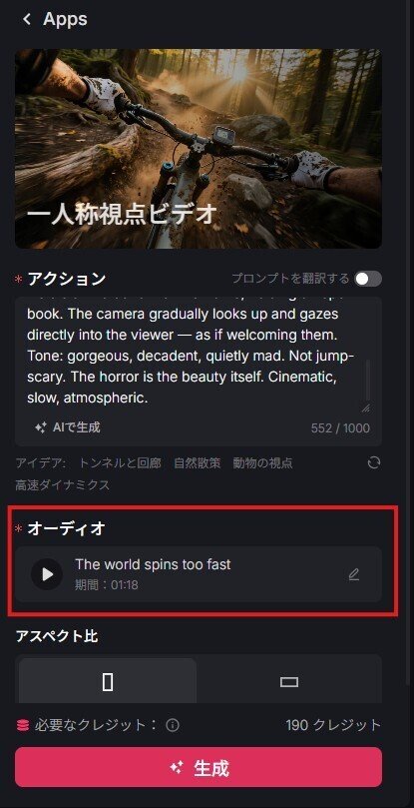Select landscape aspect ratio icon
Screen dimensions: 414x808
(x=289, y=682)
